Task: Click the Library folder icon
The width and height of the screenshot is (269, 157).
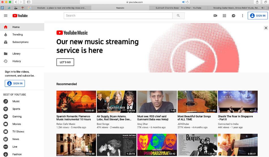Action: click(6, 54)
